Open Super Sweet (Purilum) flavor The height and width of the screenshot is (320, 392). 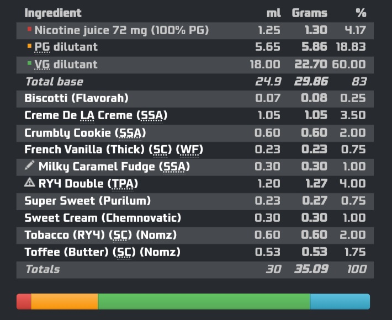pyautogui.click(x=88, y=201)
